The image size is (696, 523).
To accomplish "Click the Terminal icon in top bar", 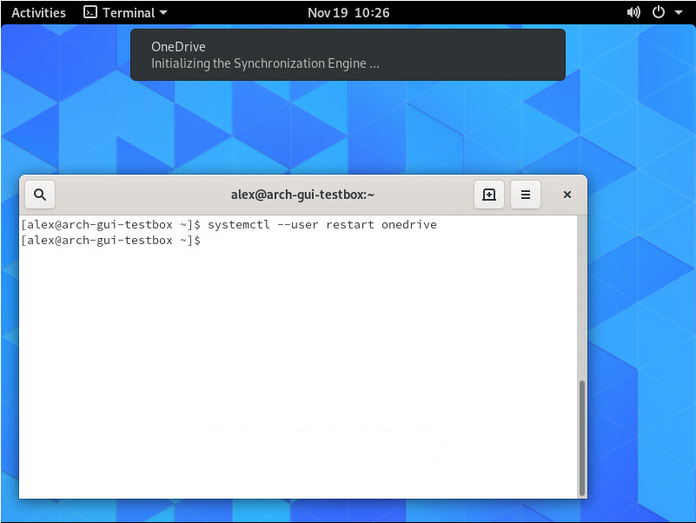I will pyautogui.click(x=90, y=12).
